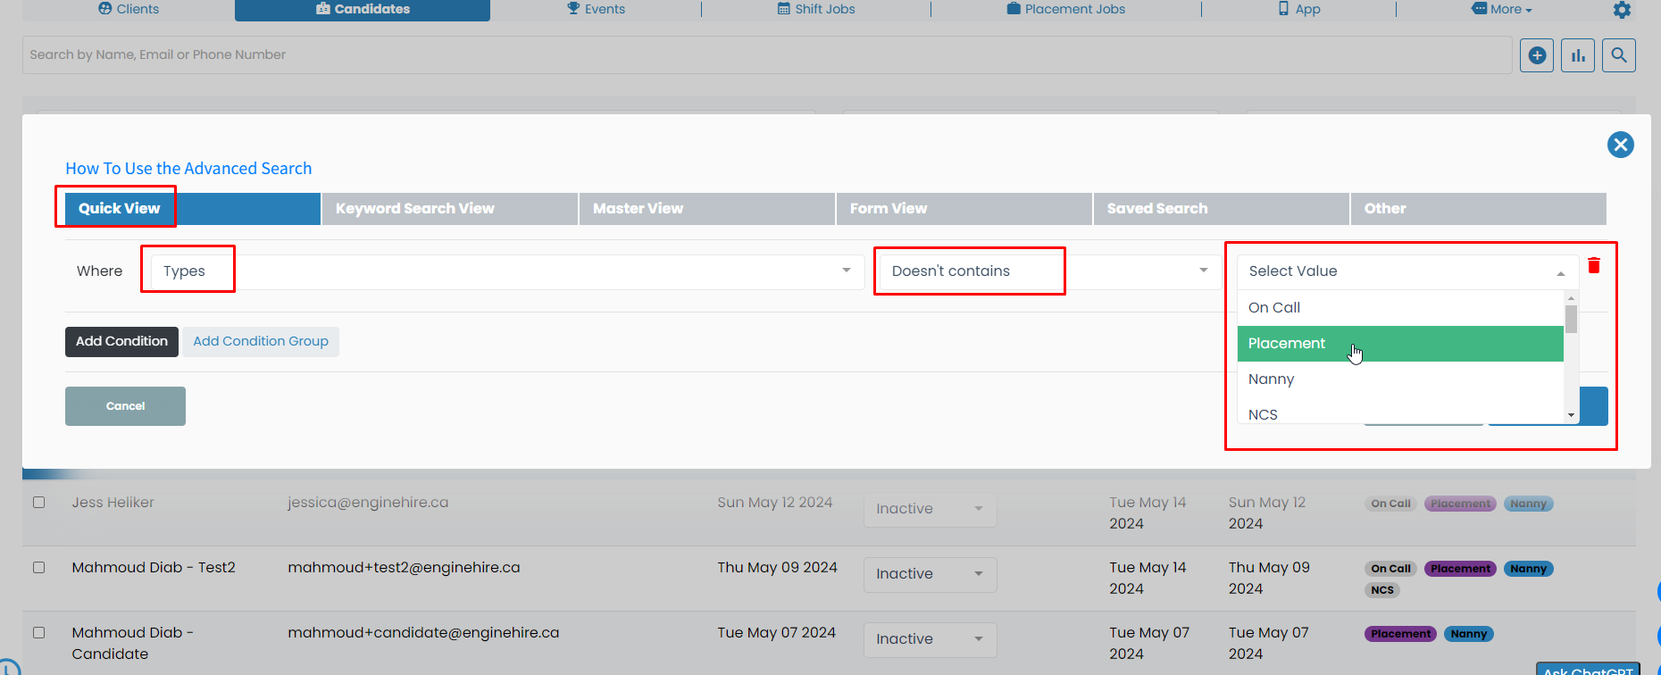Check the box for Mahmoud Diab - Candidate
This screenshot has height=675, width=1661.
pyautogui.click(x=39, y=633)
